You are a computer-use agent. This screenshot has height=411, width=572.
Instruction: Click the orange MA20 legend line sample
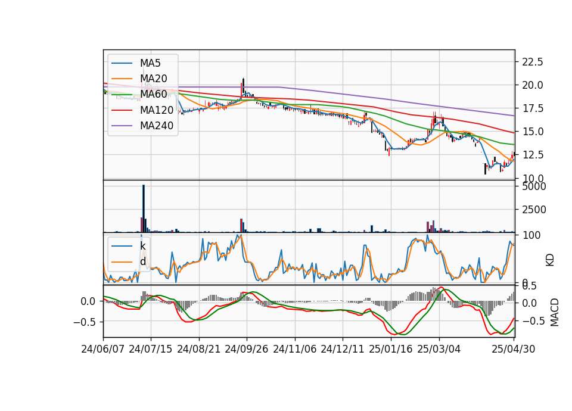[122, 79]
